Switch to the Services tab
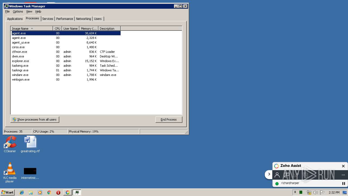The image size is (348, 196). click(48, 19)
